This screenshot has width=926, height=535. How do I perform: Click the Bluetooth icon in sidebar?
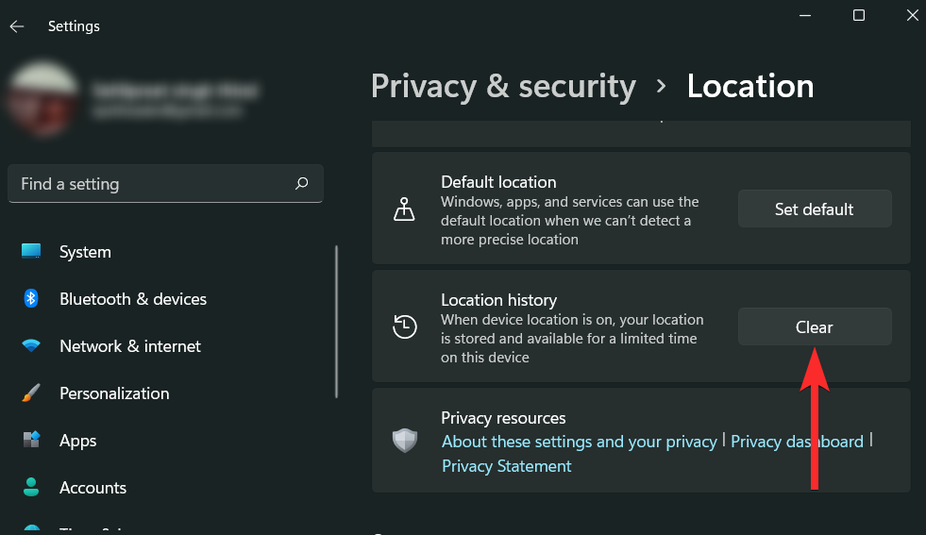click(x=31, y=299)
